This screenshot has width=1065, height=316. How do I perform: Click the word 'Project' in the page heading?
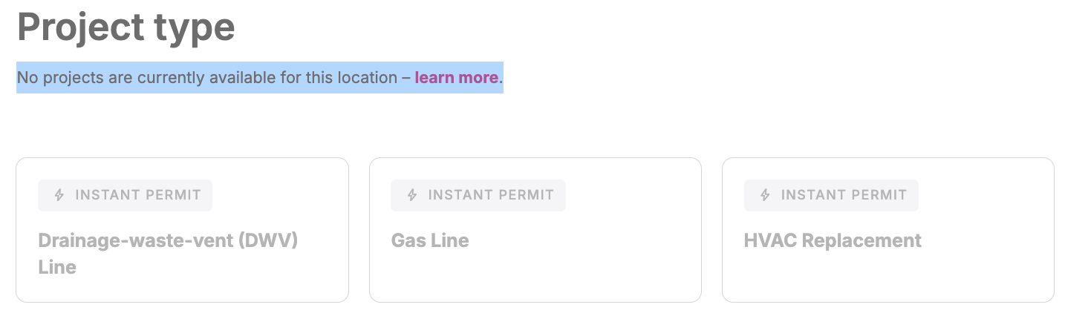tap(80, 27)
